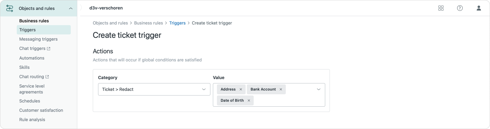This screenshot has width=490, height=129.
Task: Expand the Value multi-select dropdown arrow
Action: click(318, 89)
